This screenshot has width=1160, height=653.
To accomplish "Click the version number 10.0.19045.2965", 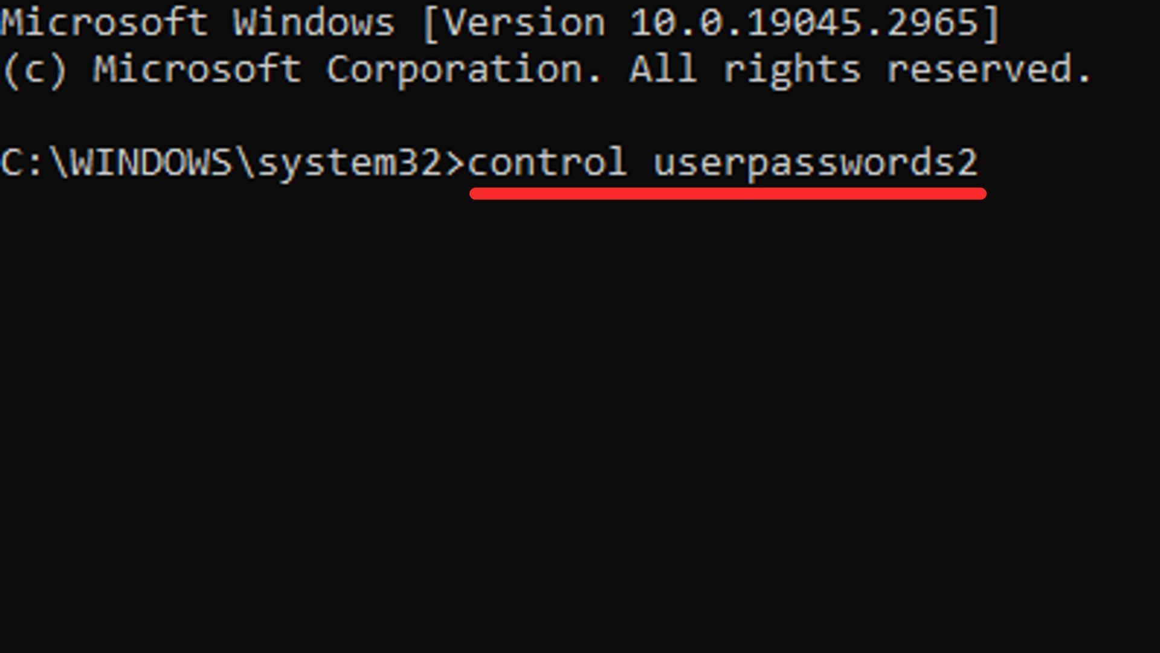I will (804, 23).
